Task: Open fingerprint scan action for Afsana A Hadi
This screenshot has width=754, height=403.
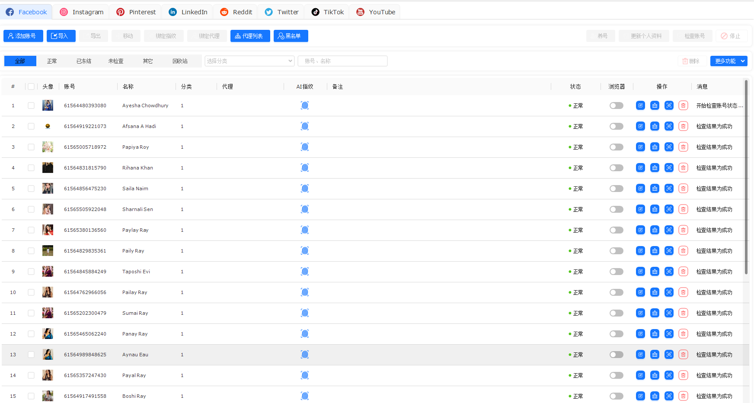Action: [669, 126]
